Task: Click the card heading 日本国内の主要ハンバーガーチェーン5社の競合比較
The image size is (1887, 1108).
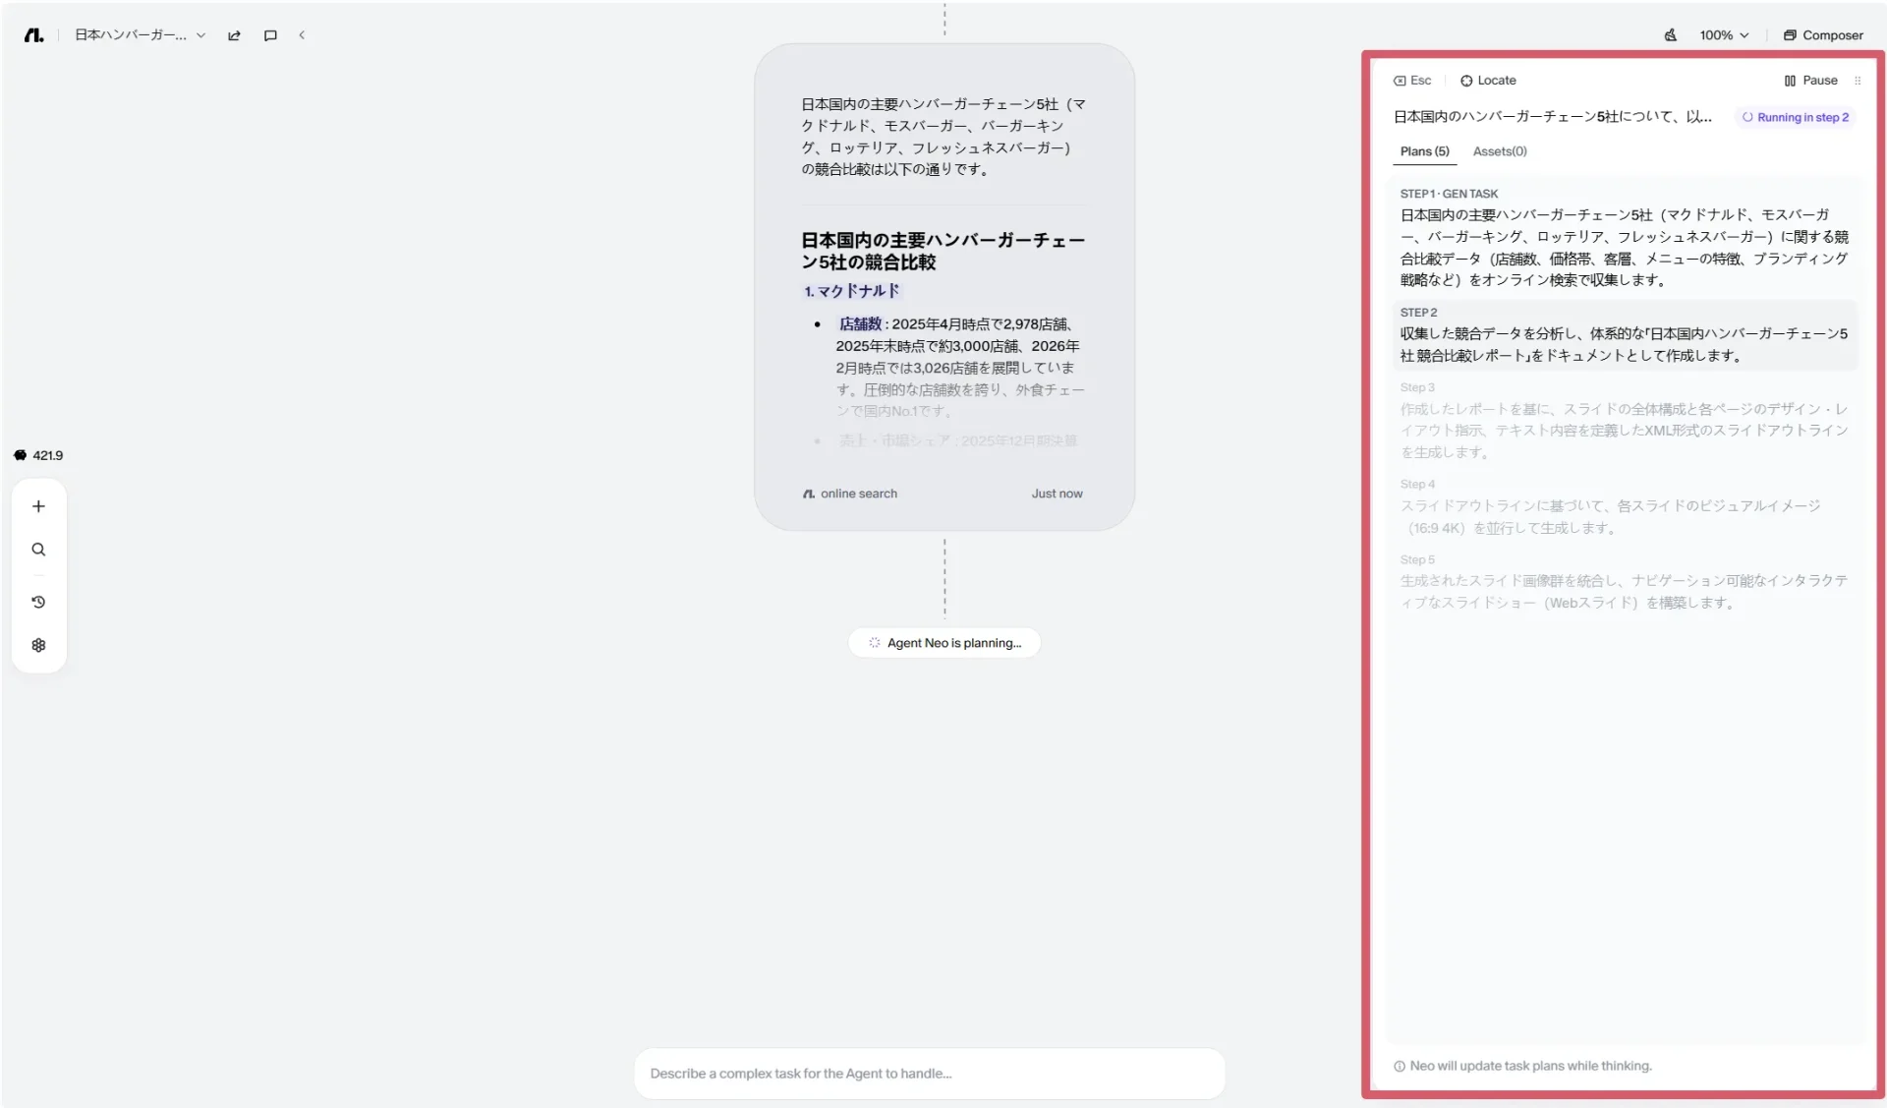Action: (943, 251)
